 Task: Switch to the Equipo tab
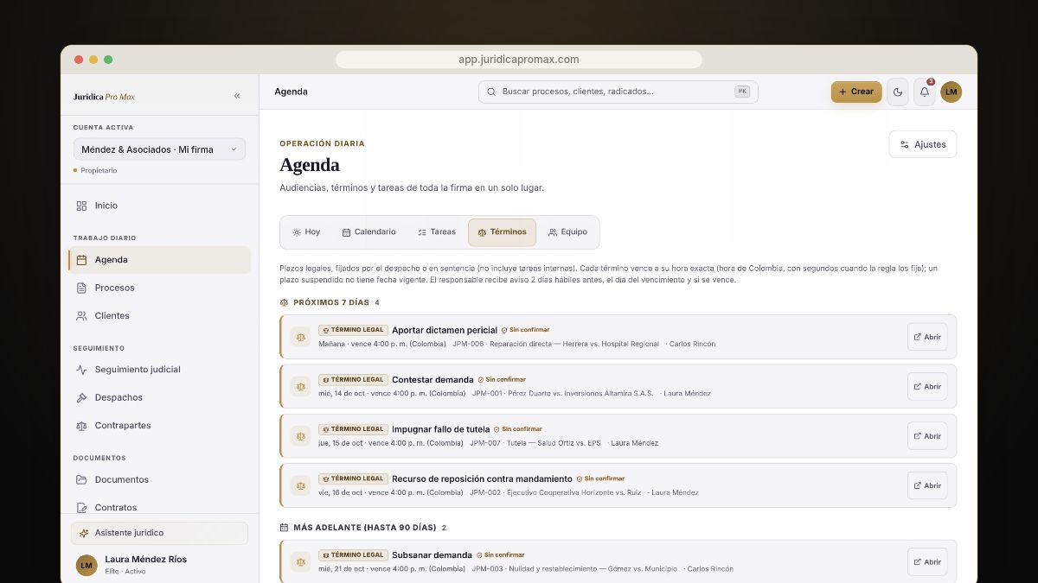point(567,232)
